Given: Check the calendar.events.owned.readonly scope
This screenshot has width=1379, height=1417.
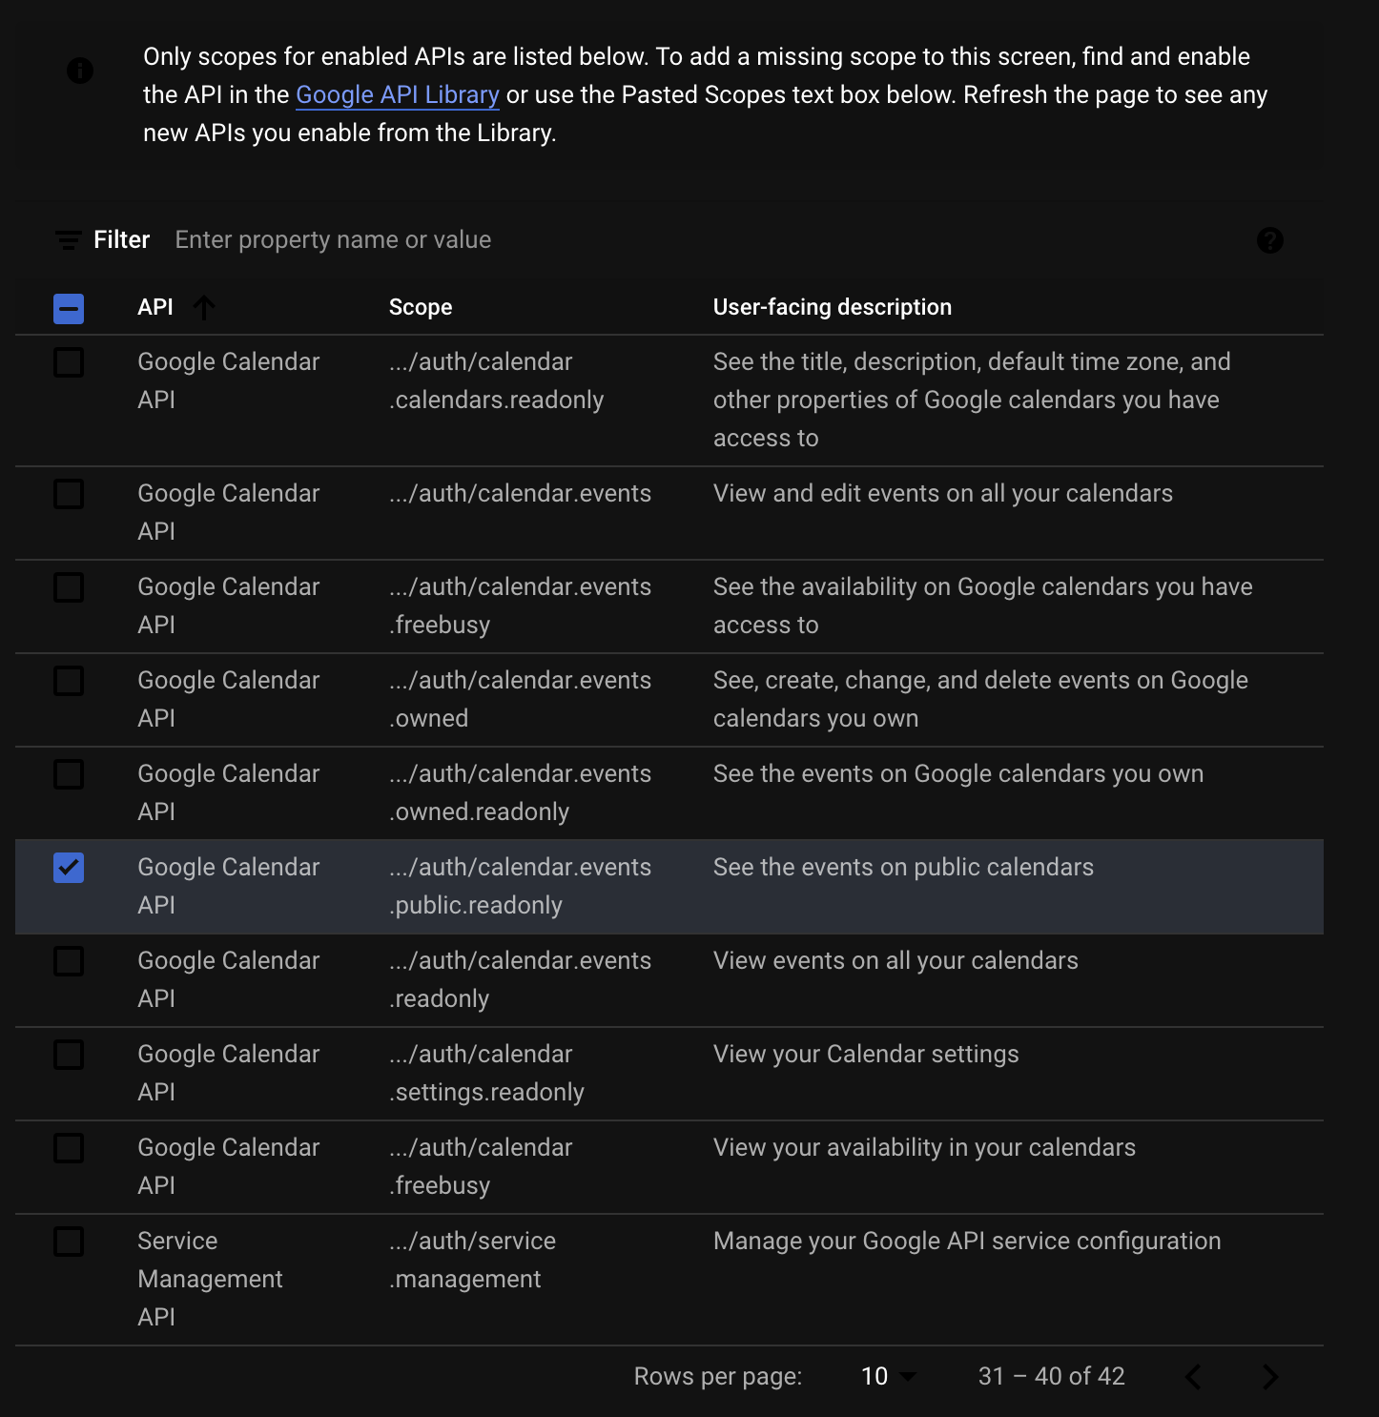Looking at the screenshot, I should 69,774.
